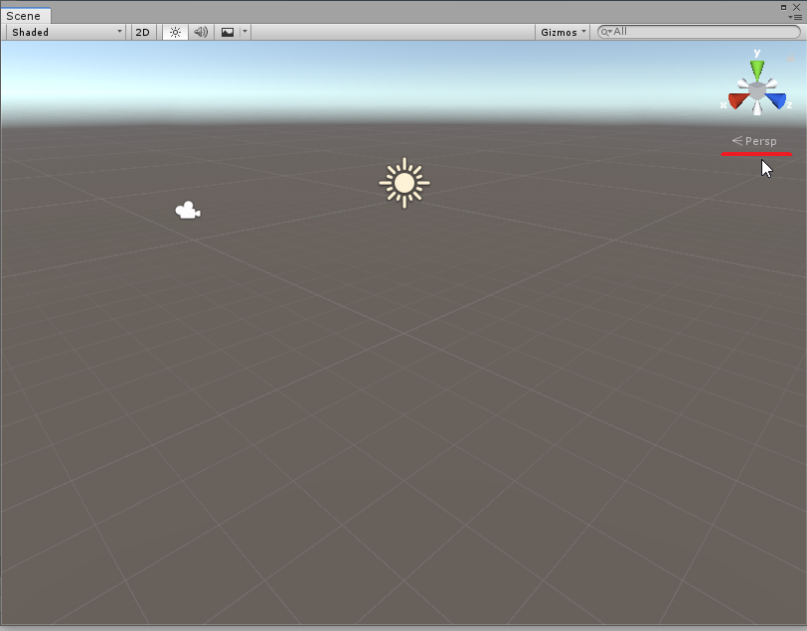Toggle scene effects image button
The image size is (807, 631).
point(228,32)
